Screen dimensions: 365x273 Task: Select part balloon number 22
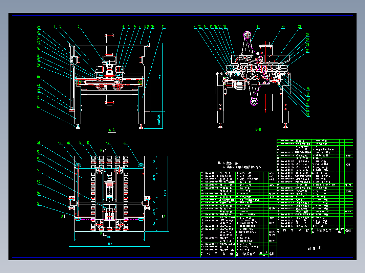coord(308,34)
